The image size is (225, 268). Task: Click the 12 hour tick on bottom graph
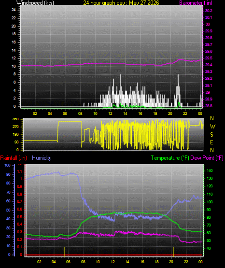click(x=113, y=262)
